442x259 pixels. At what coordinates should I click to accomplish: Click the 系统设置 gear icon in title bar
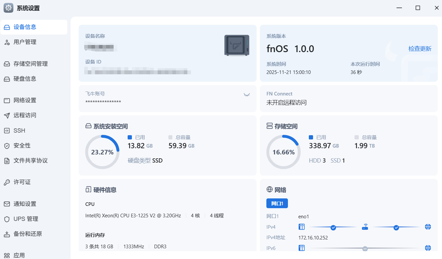tap(8, 8)
